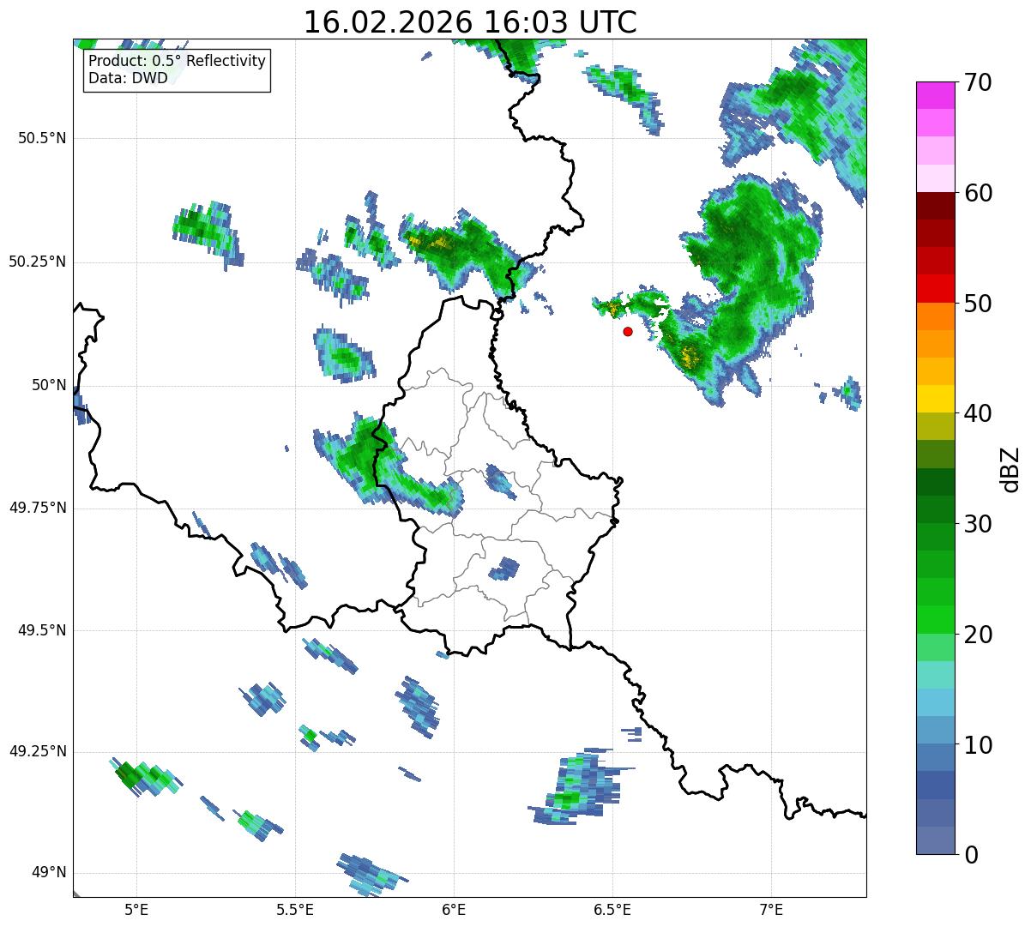Click the 'dBZ' colorbar axis label
1031x927 pixels.
pos(1010,468)
